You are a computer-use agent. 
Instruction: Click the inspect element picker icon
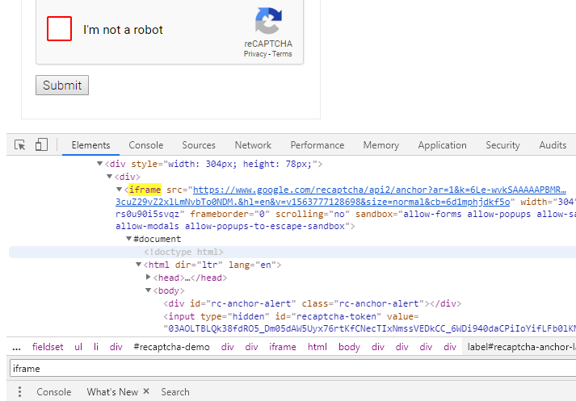coord(20,145)
